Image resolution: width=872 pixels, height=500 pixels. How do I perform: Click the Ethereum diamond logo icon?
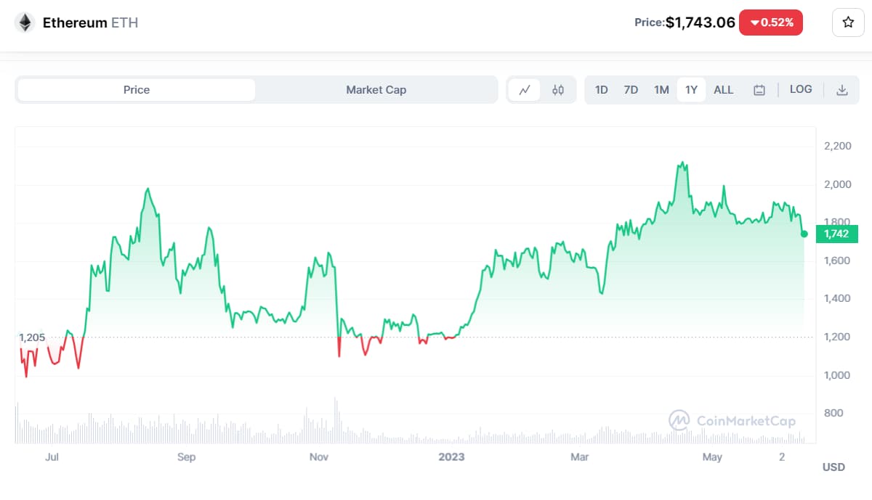(x=25, y=22)
